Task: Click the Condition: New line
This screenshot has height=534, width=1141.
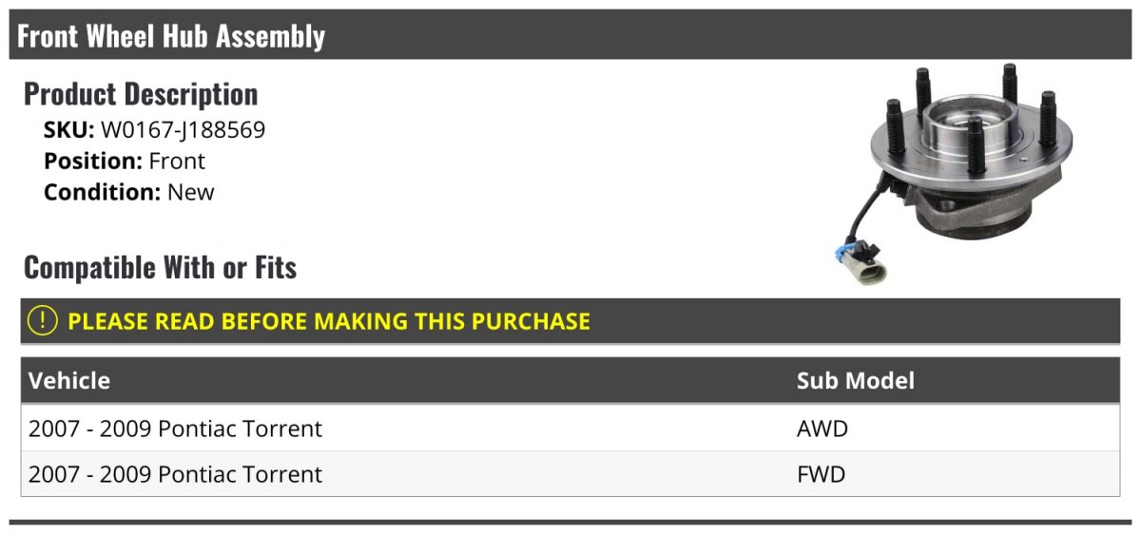Action: (x=129, y=192)
